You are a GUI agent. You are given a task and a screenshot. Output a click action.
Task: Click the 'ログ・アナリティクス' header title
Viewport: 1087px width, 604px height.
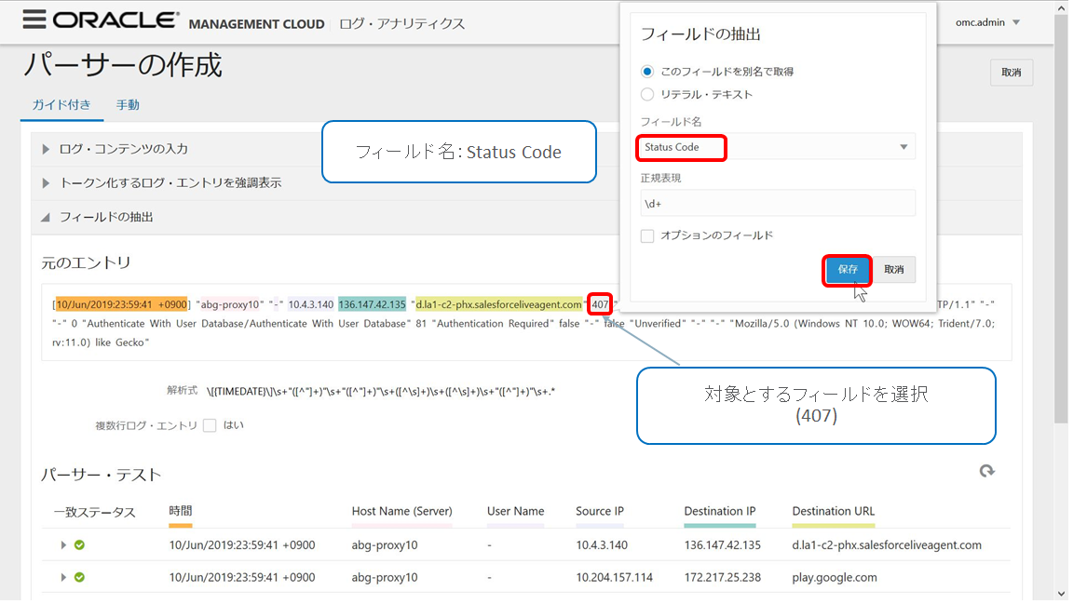coord(402,23)
